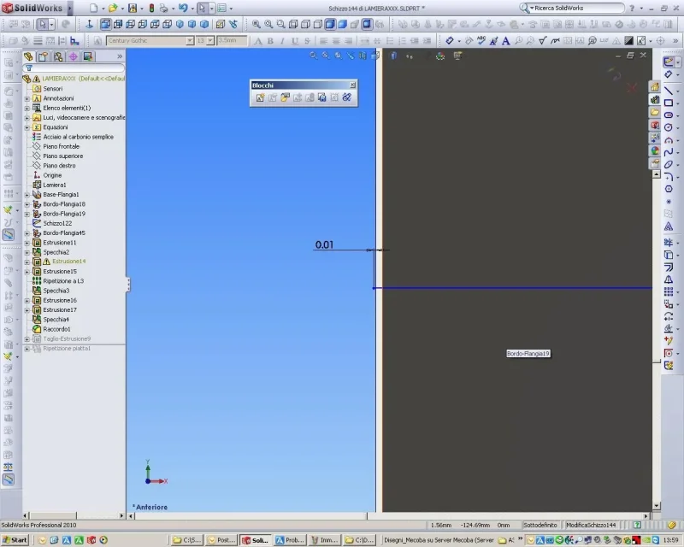Screen dimensions: 684x547
Task: Click the Undo icon
Action: pos(183,8)
